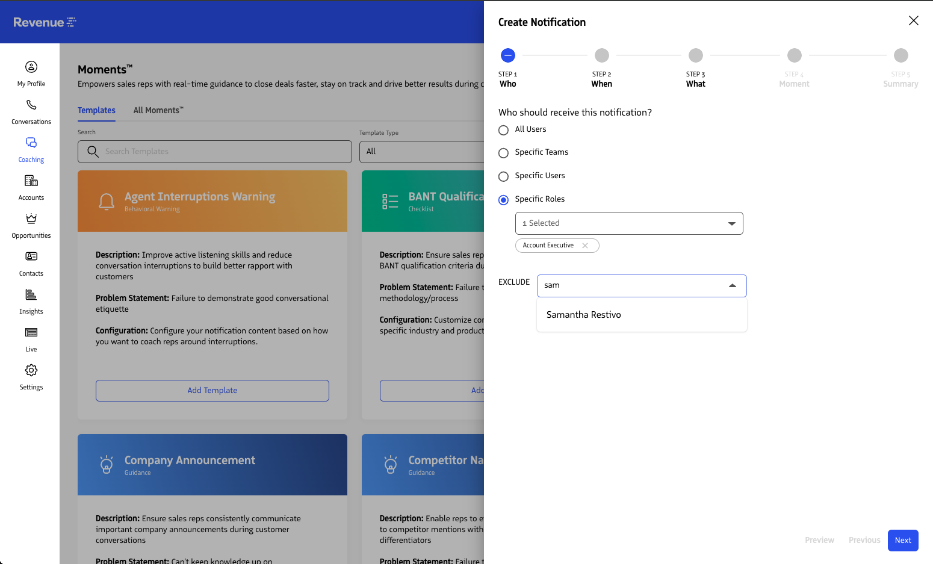Choose the Specific Teams radio option
933x564 pixels.
[504, 153]
